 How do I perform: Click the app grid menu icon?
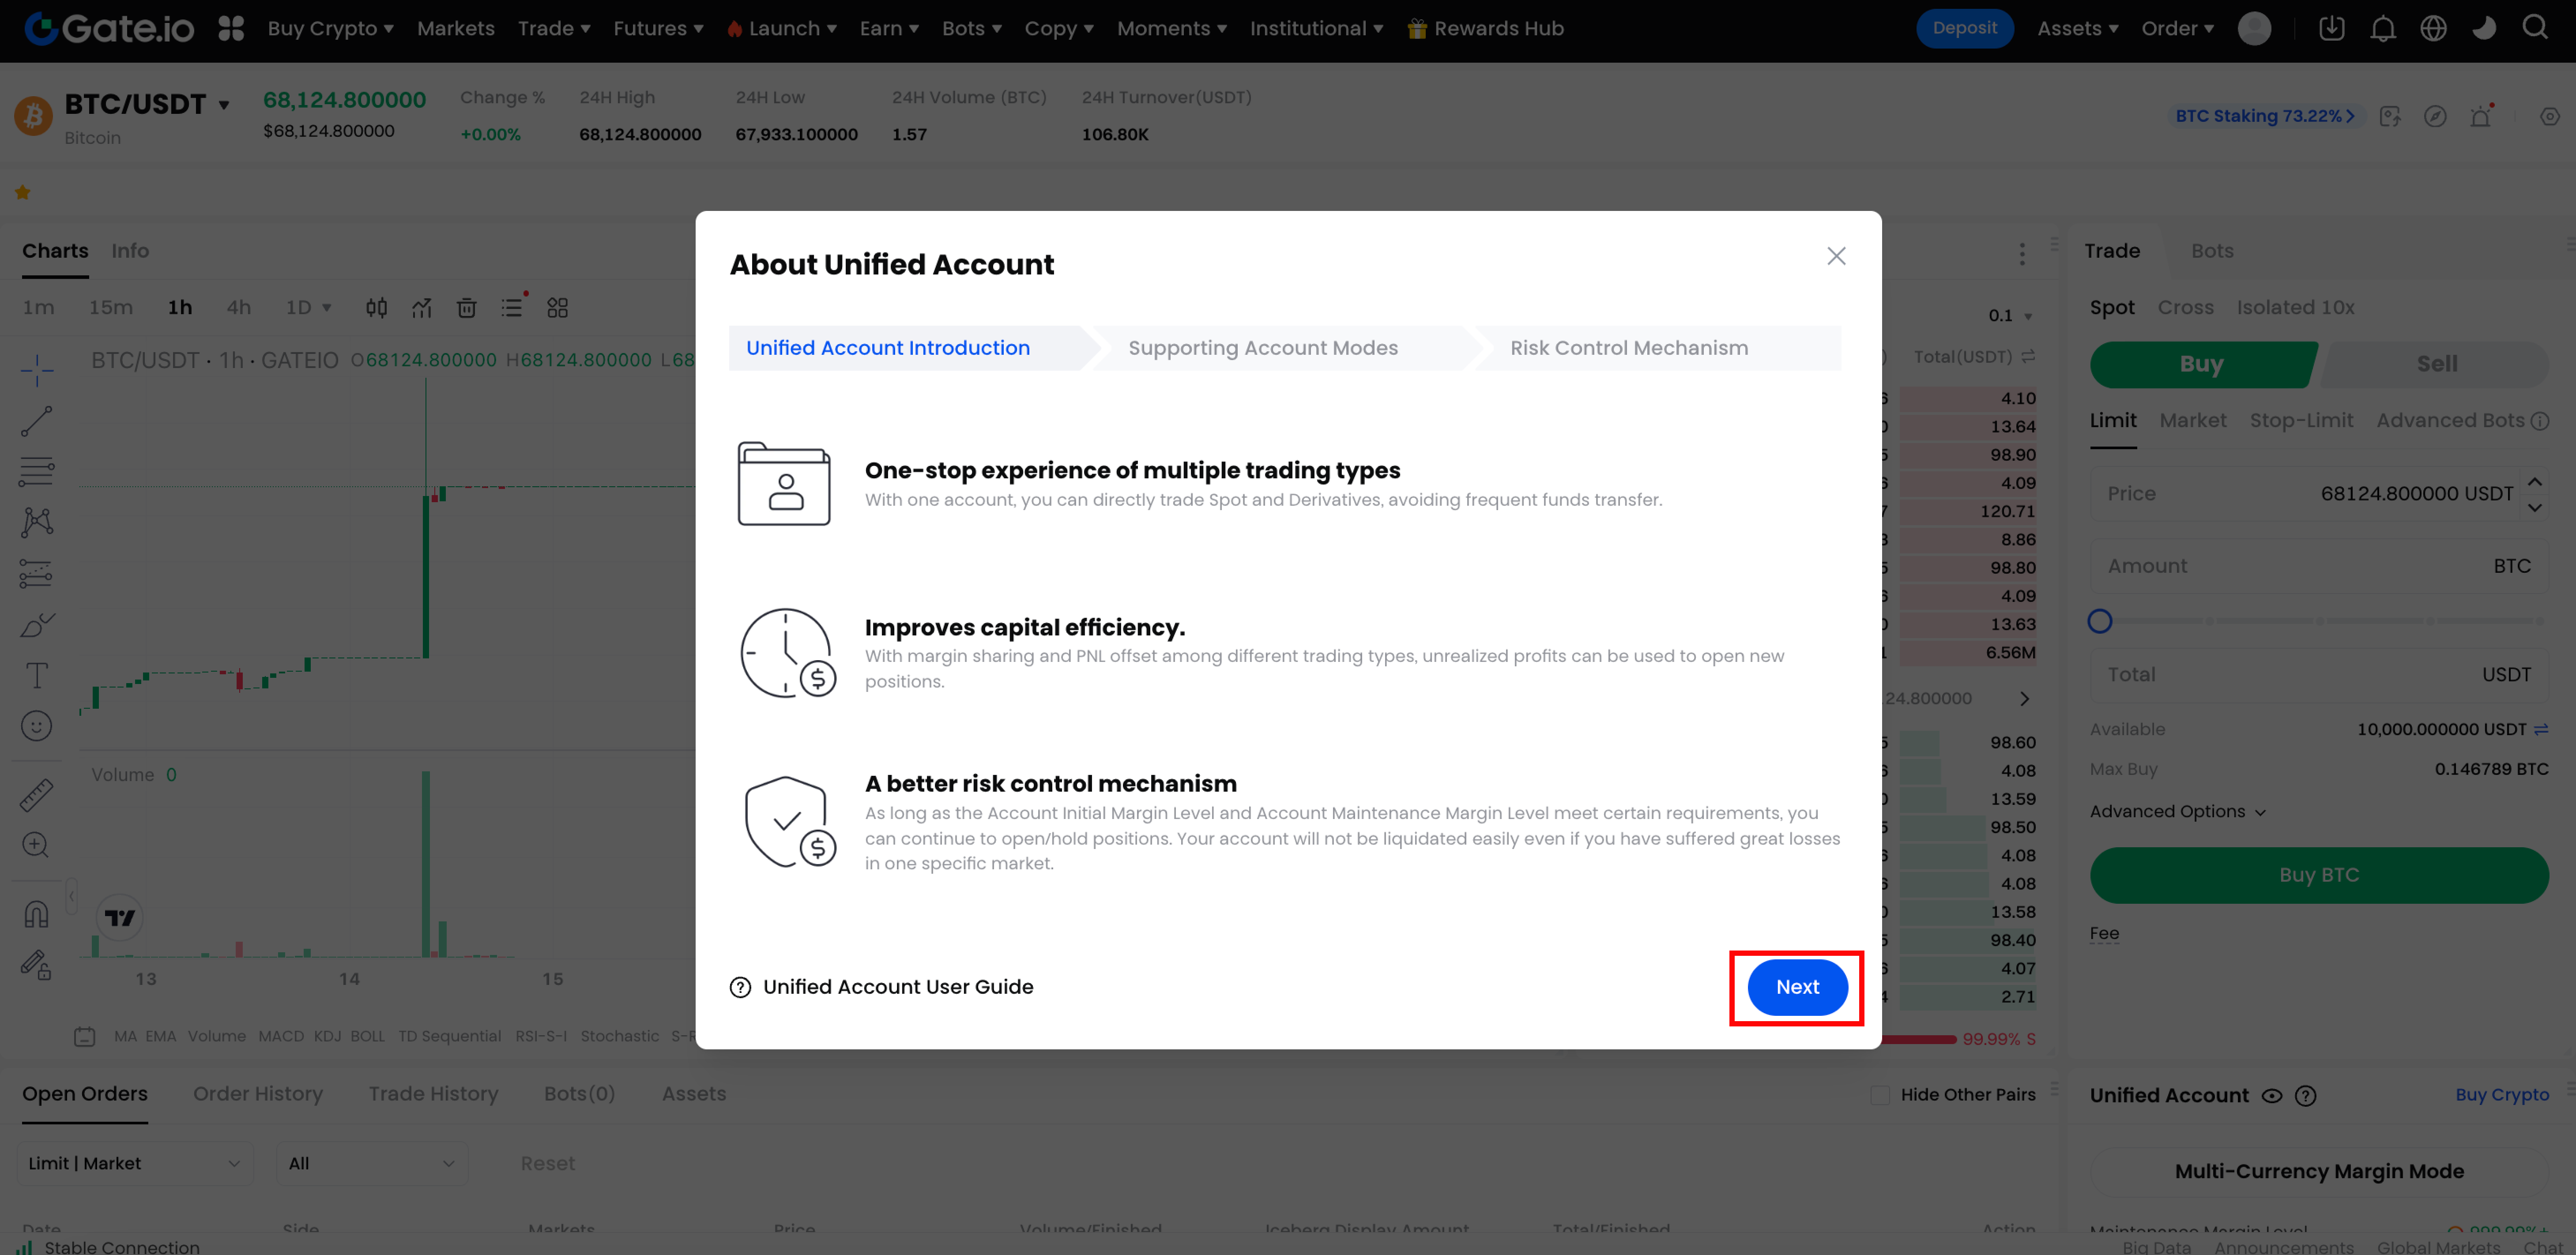(231, 28)
